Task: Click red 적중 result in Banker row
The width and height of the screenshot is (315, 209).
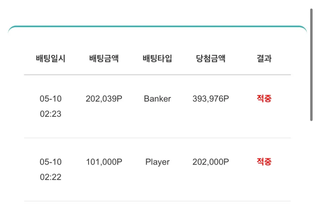Action: 264,99
